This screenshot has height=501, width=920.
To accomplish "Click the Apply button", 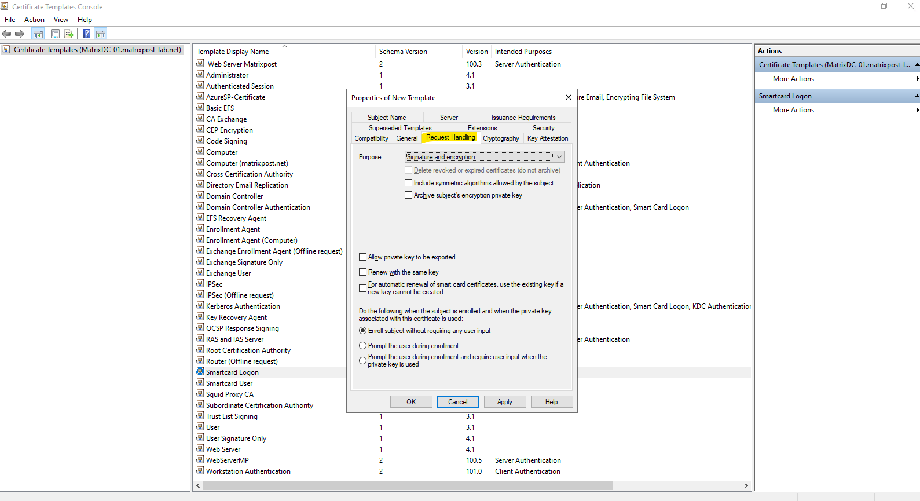I will (505, 402).
